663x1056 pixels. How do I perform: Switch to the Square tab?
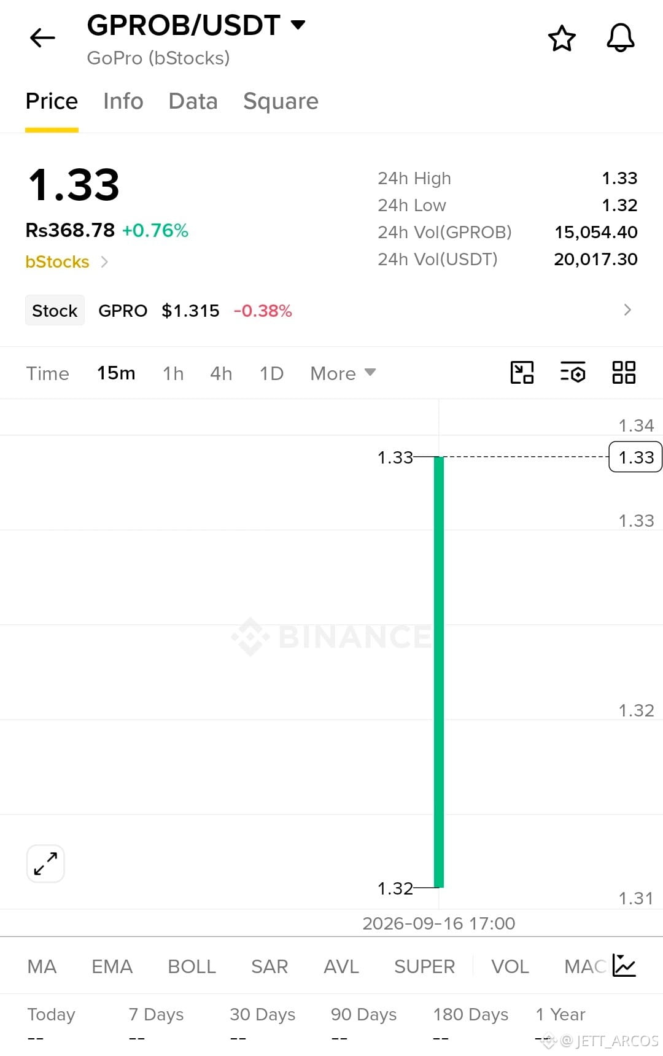281,101
